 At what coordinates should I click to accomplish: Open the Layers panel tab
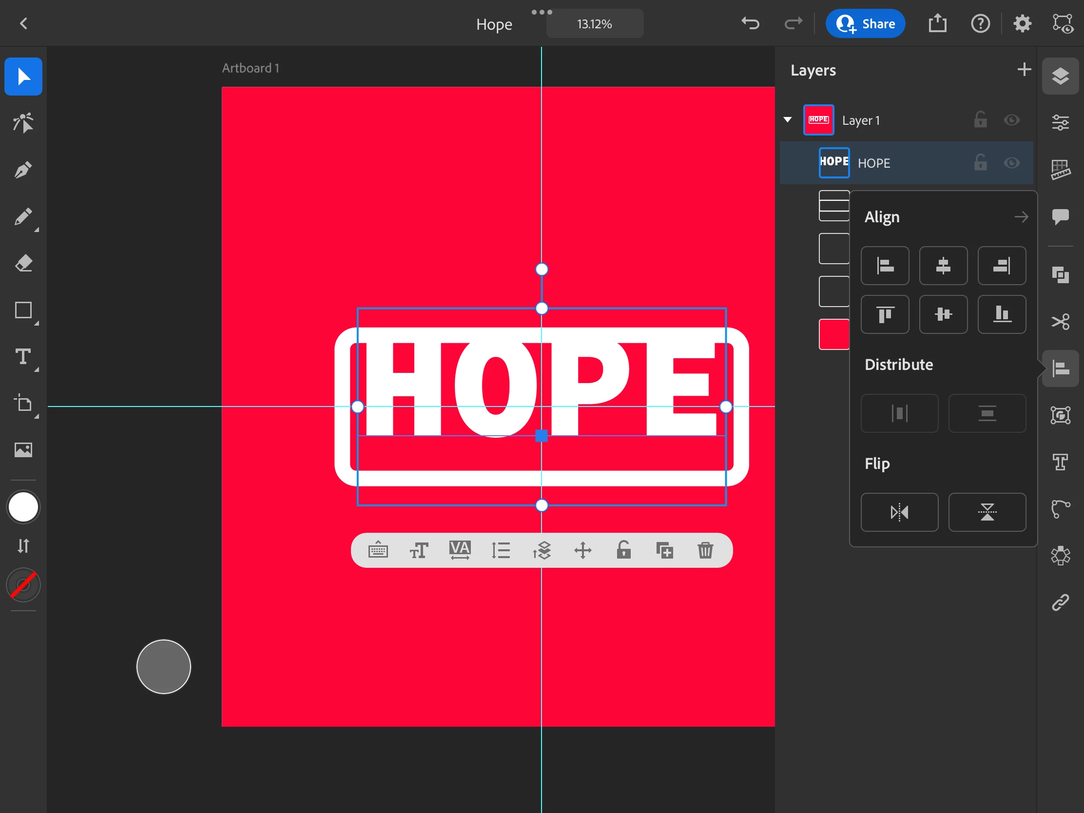click(x=1060, y=76)
